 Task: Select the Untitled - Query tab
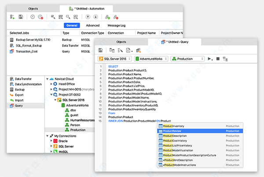(175, 42)
